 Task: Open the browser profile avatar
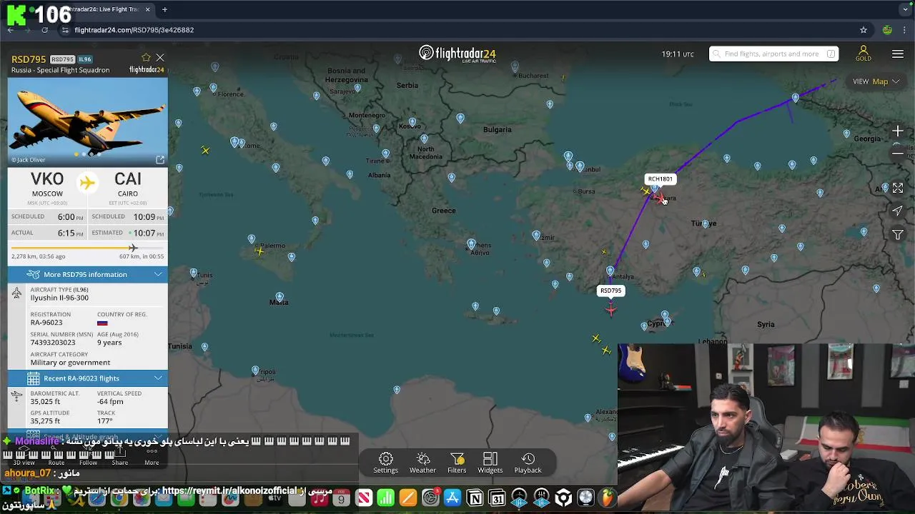(887, 30)
